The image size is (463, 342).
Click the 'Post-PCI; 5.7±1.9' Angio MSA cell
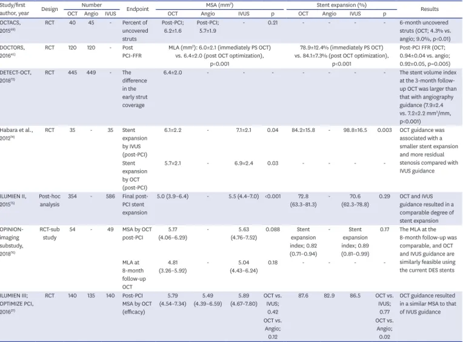(x=208, y=27)
